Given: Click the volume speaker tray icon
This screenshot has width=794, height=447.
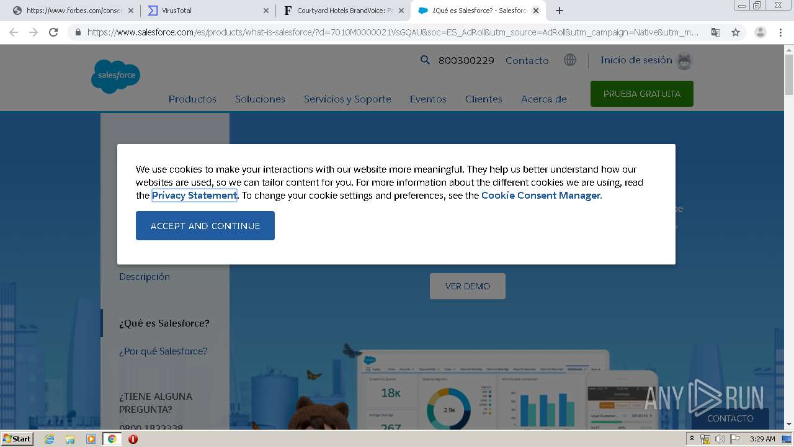Looking at the screenshot, I should click(x=720, y=439).
